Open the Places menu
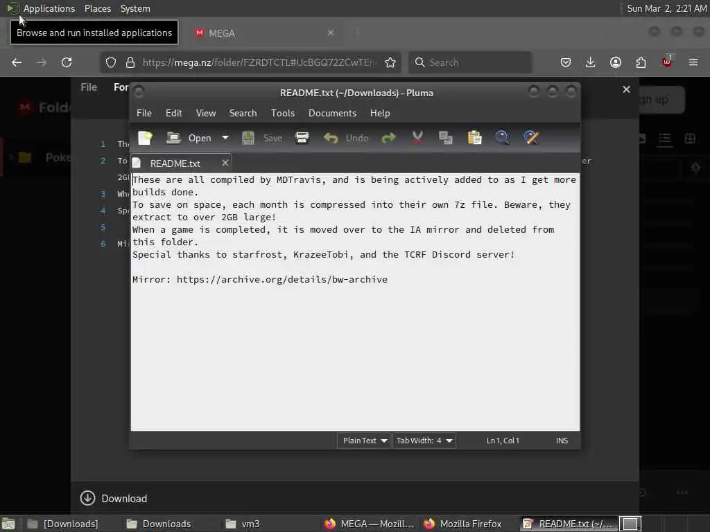The image size is (710, 532). 98,8
